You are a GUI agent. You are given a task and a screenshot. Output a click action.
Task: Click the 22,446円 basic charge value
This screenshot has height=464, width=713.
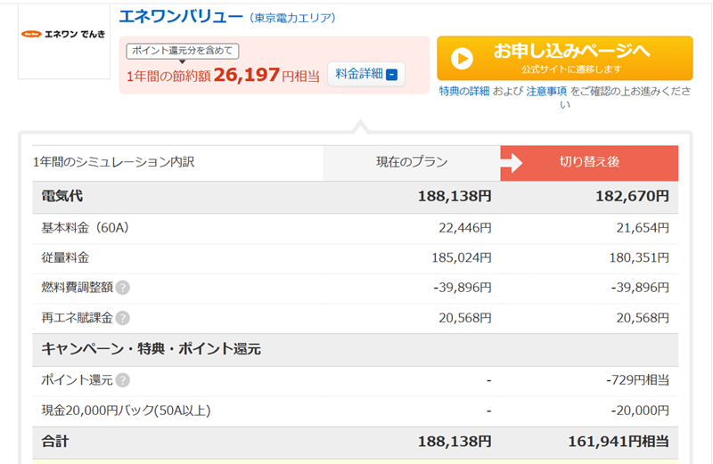464,228
